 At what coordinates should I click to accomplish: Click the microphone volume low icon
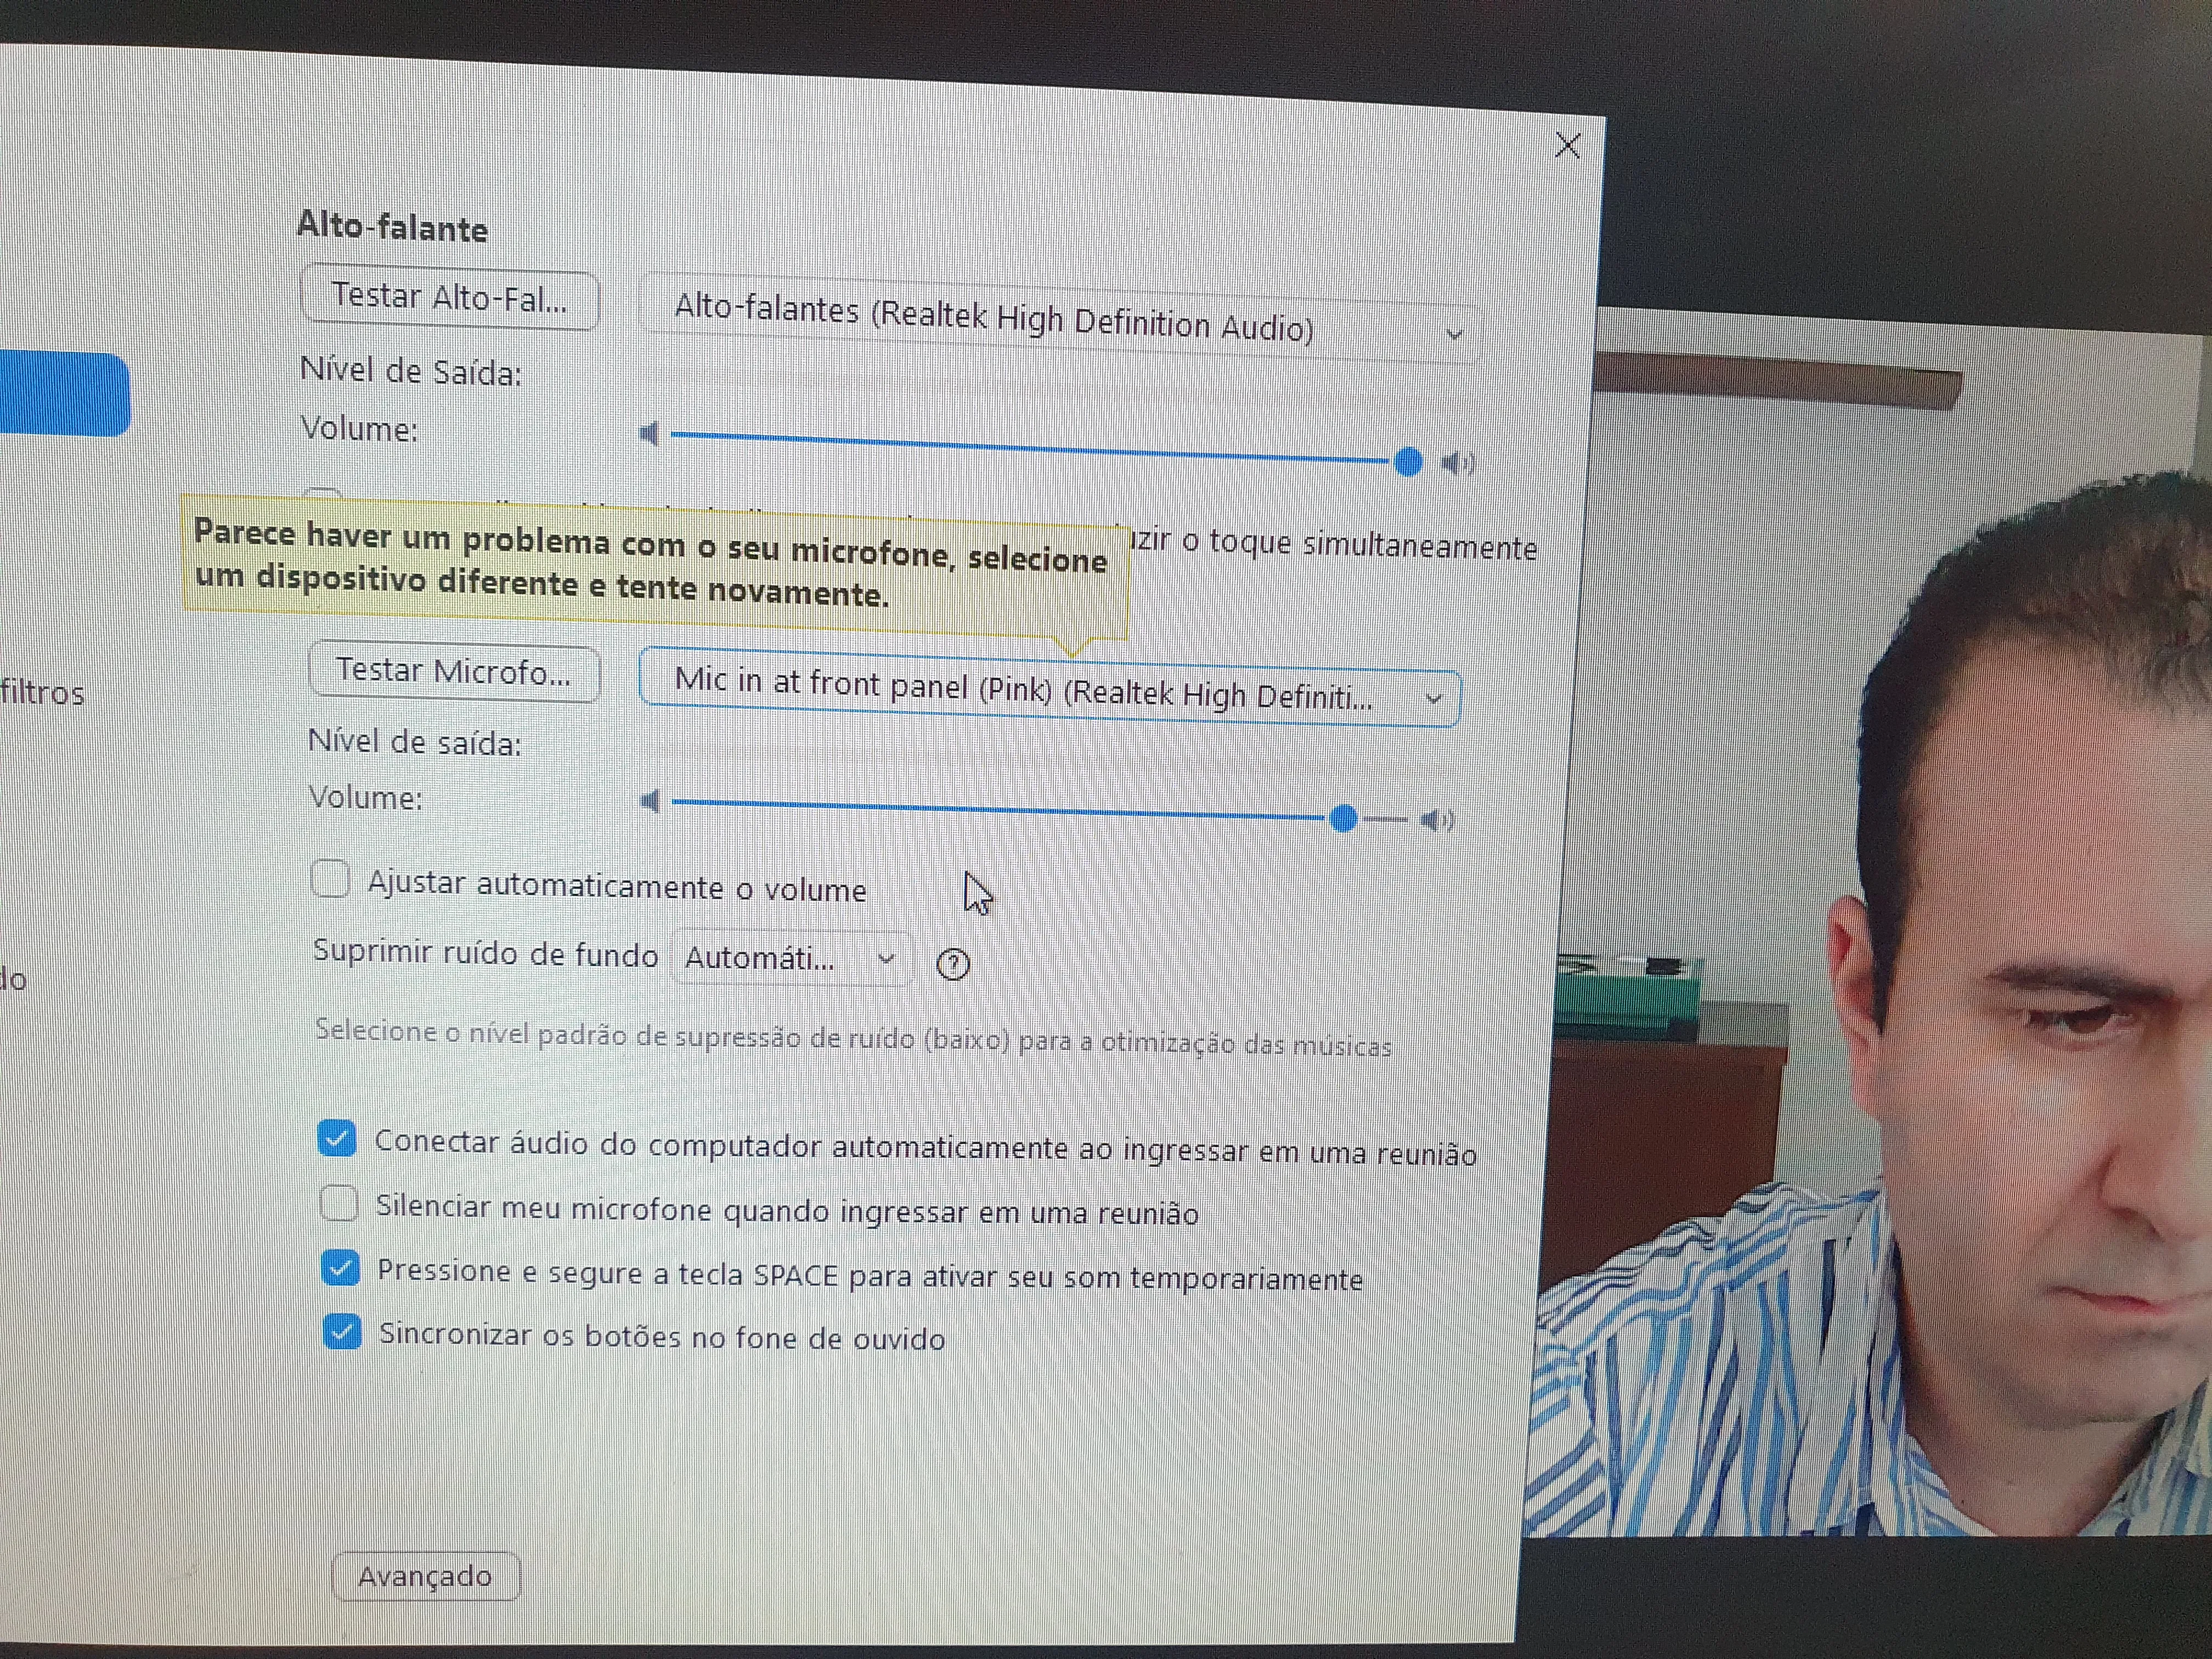[650, 801]
